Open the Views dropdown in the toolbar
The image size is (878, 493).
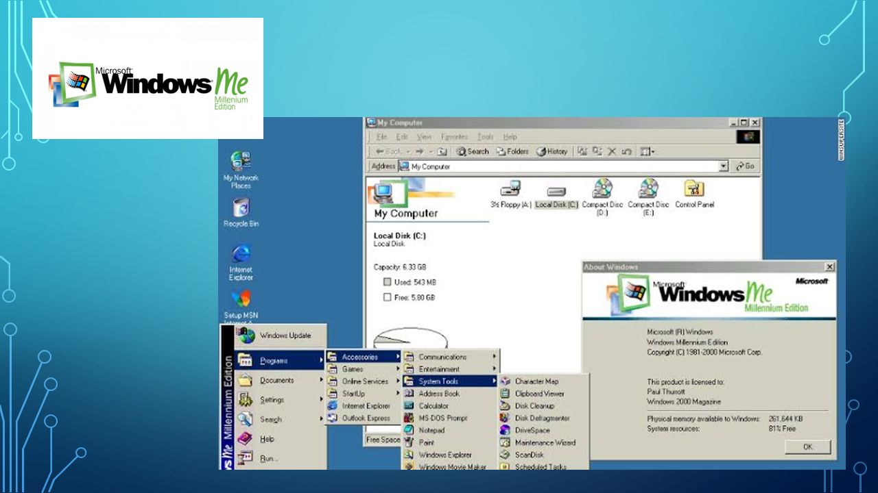pyautogui.click(x=647, y=151)
